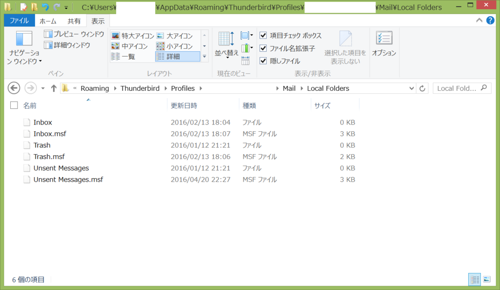Select the Details (詳細) layout
This screenshot has height=290, width=500.
coord(177,57)
